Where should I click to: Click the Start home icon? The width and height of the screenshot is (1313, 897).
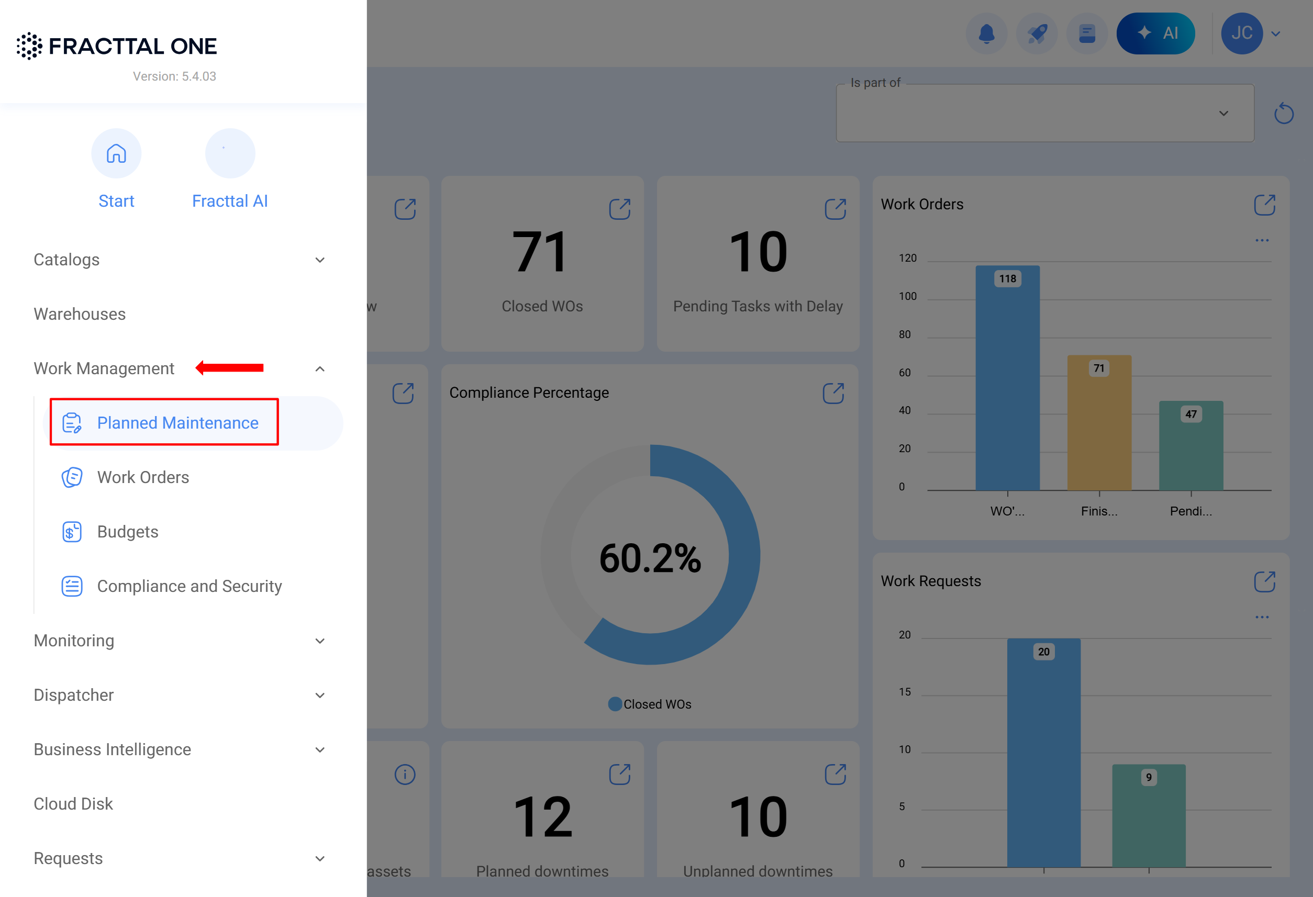[x=116, y=154]
